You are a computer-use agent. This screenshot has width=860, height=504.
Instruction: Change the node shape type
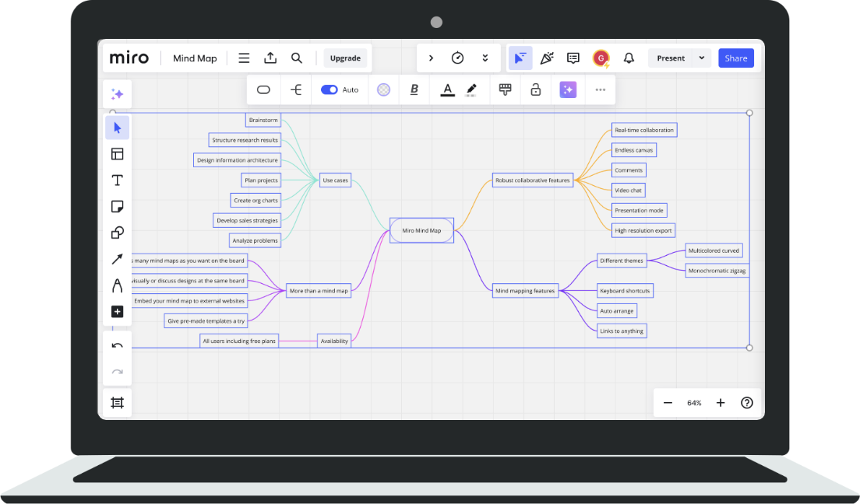264,90
